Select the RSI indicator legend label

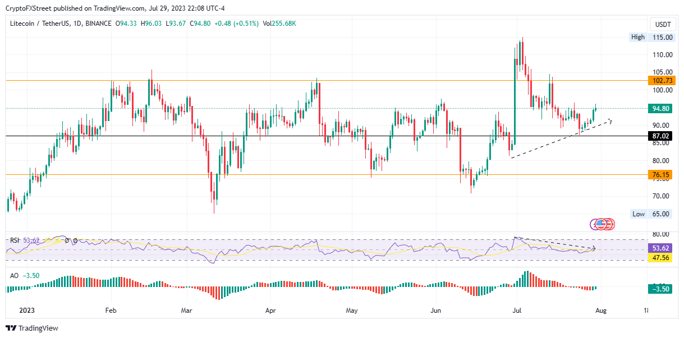pyautogui.click(x=15, y=240)
